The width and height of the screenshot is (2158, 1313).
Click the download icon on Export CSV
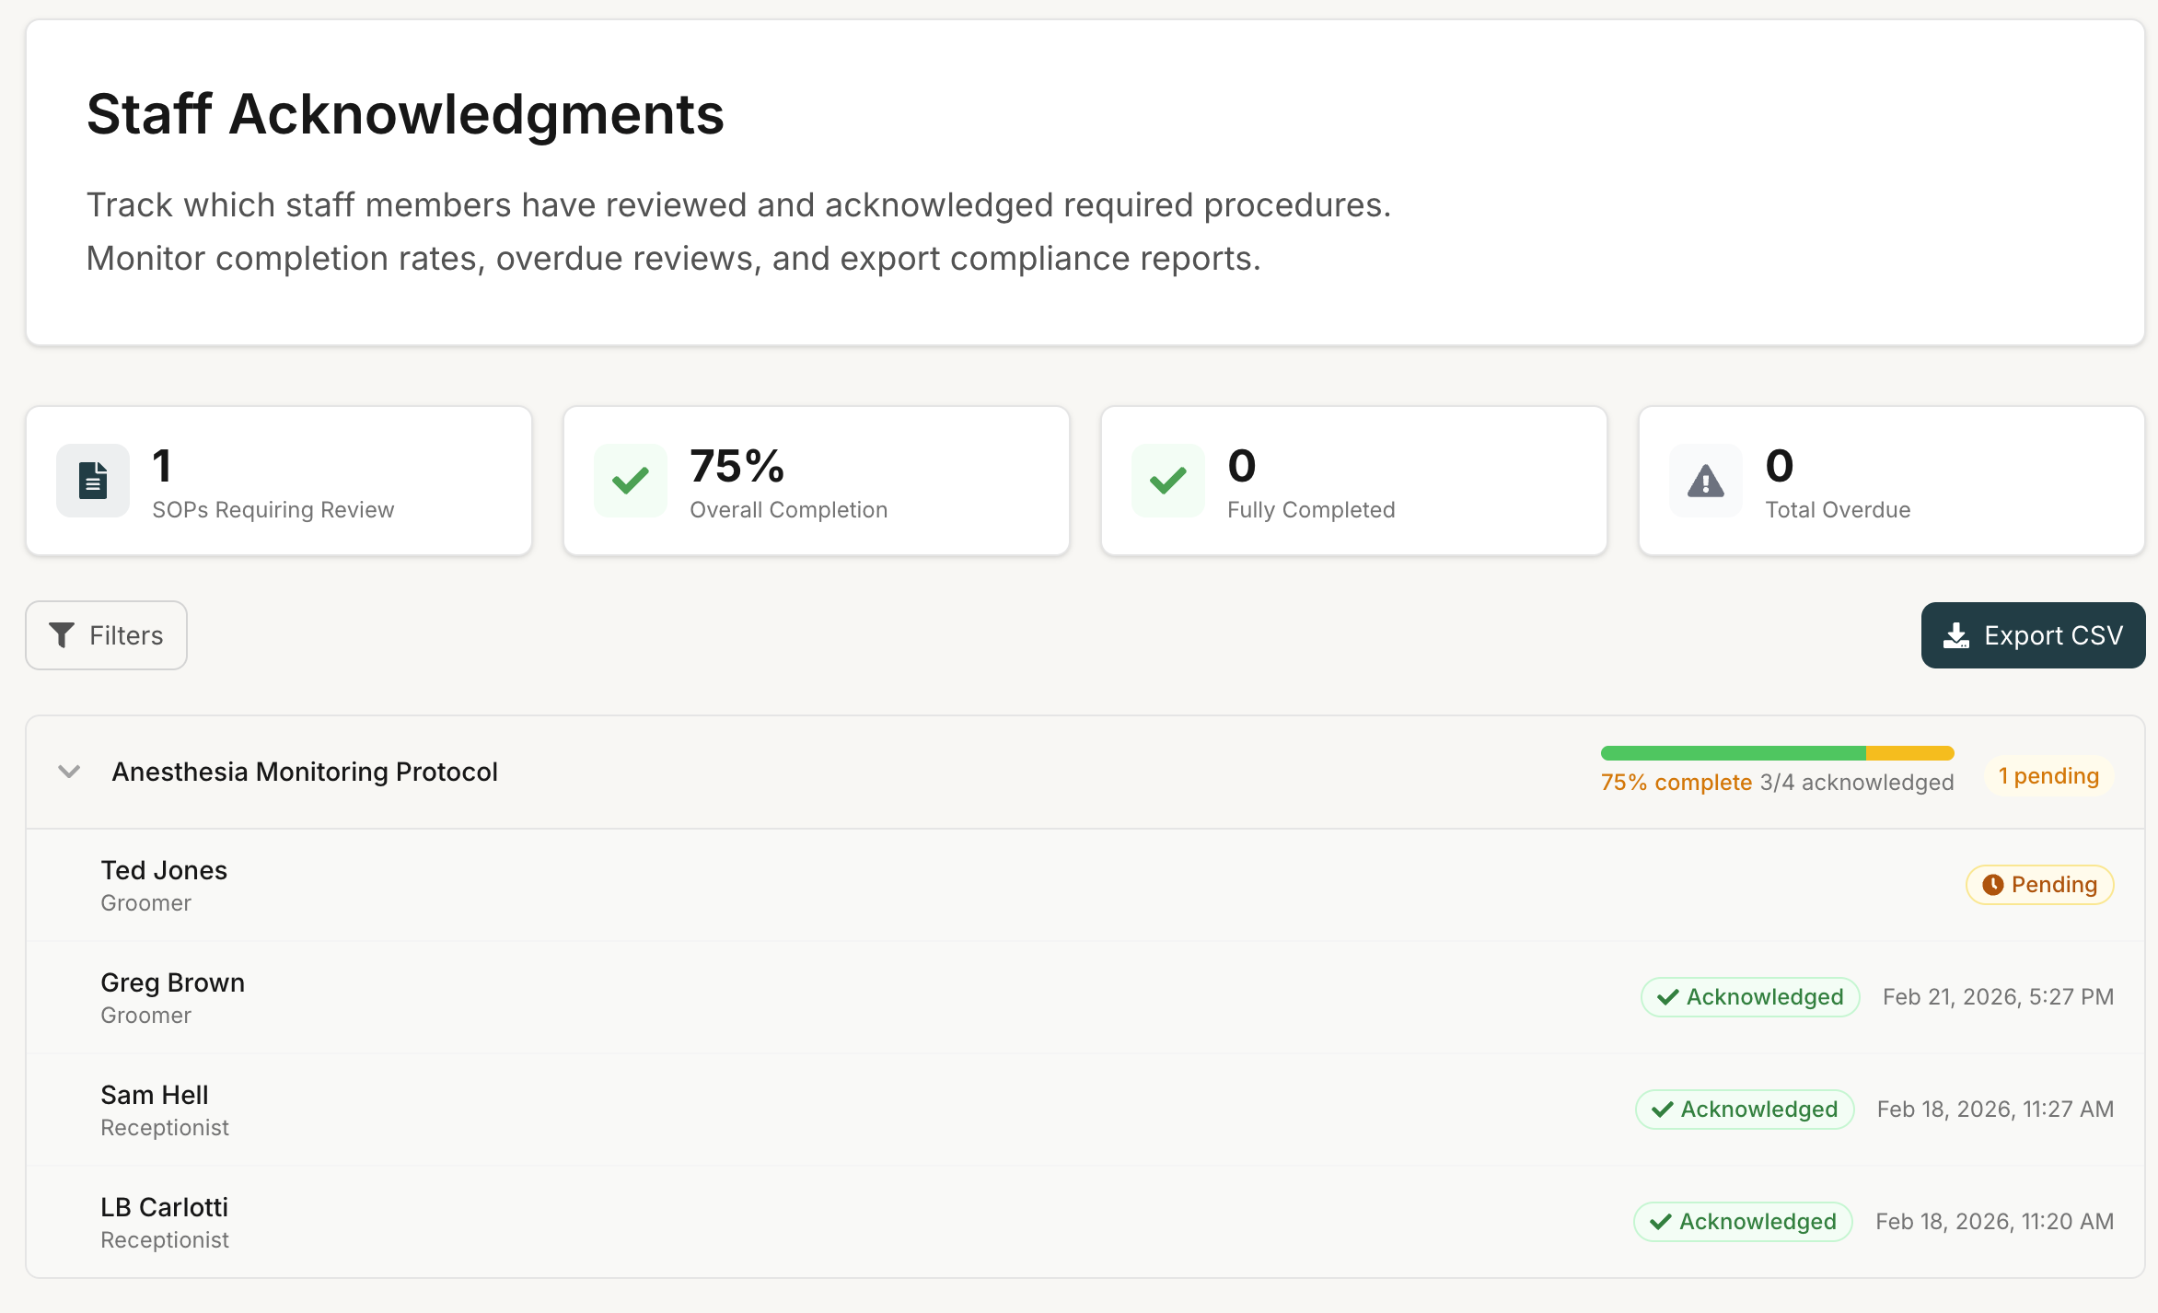click(x=1956, y=635)
